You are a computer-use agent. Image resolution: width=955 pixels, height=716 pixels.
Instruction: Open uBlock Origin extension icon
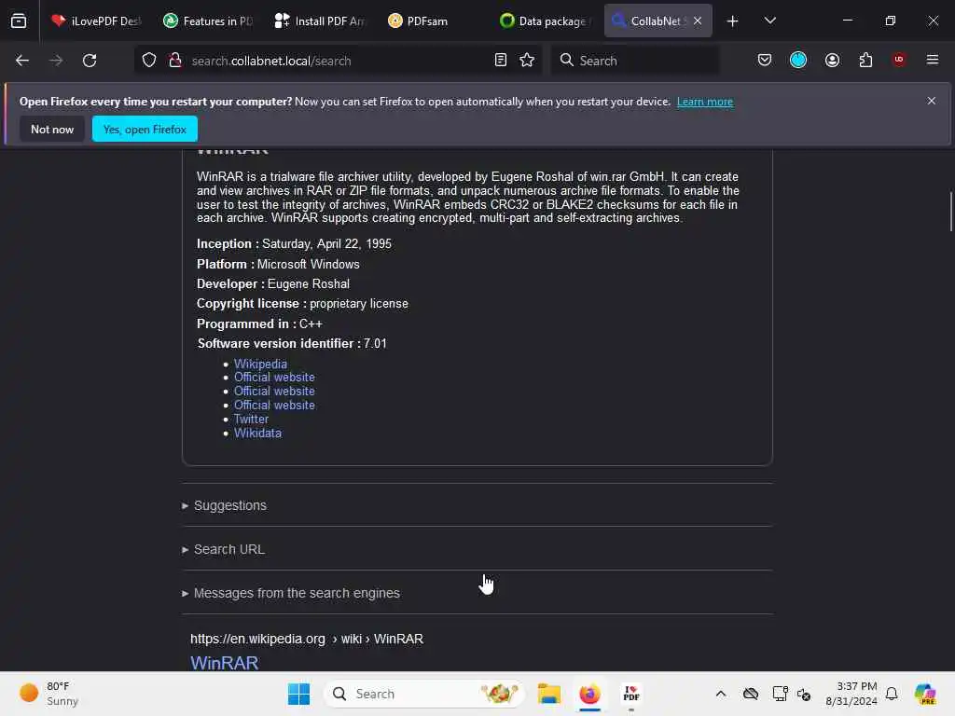[x=899, y=60]
